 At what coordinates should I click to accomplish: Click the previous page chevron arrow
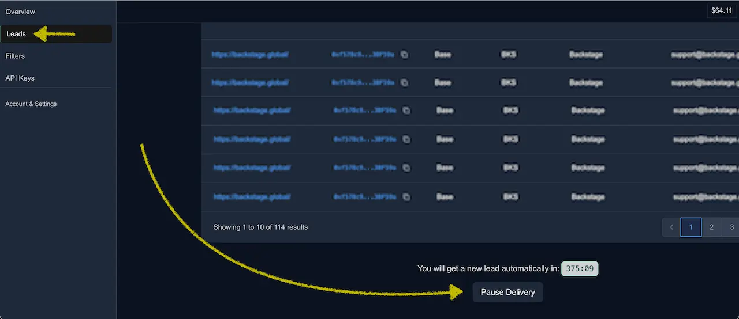pyautogui.click(x=671, y=227)
